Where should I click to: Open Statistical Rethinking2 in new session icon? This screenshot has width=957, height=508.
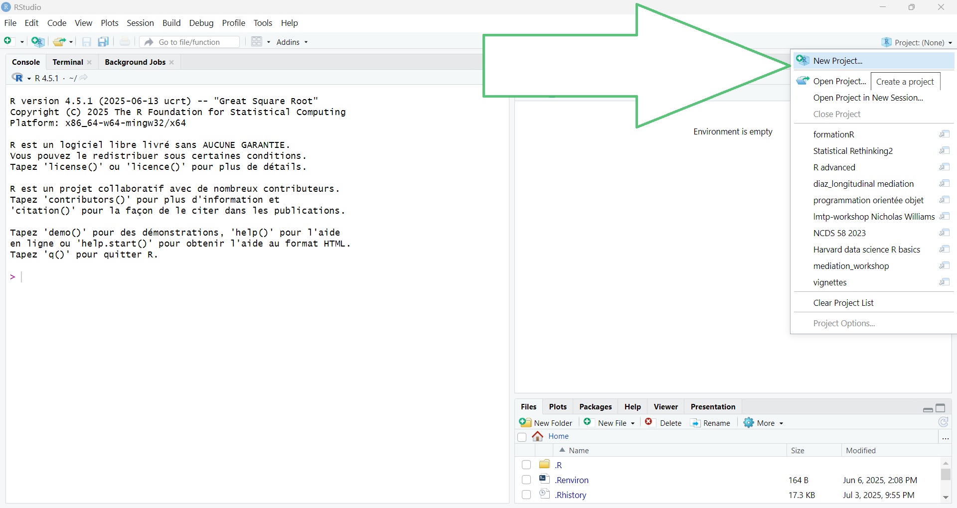point(944,150)
